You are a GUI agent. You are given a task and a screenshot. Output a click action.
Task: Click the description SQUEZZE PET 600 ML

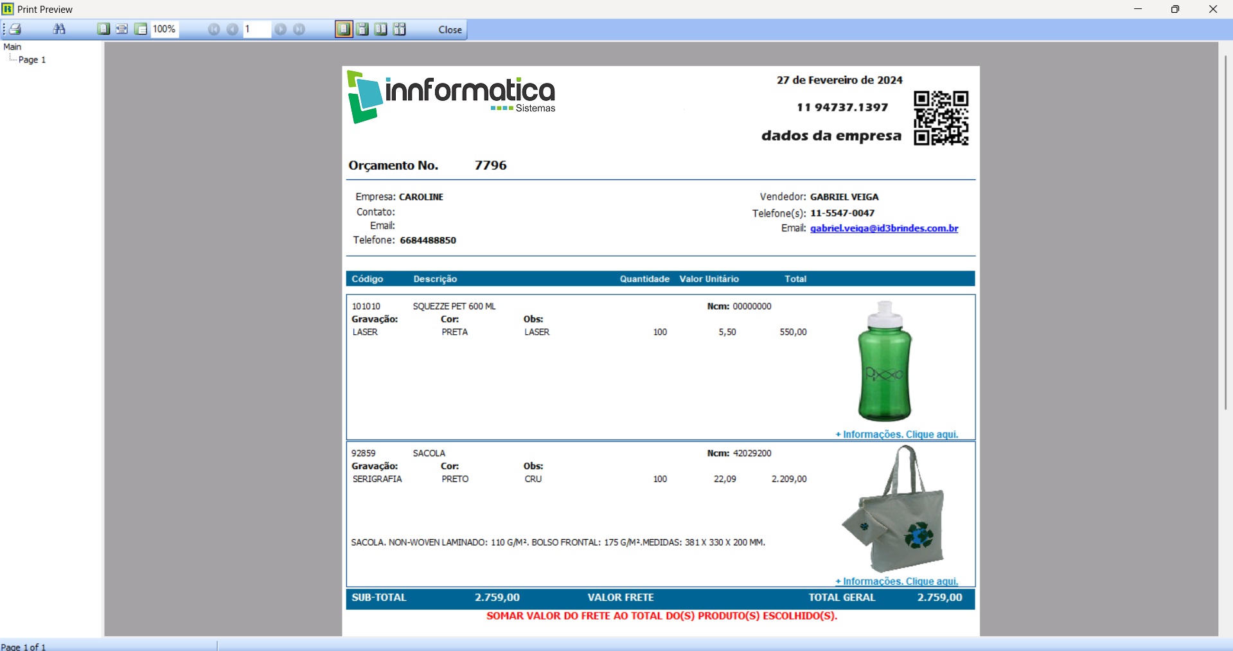[x=454, y=307]
